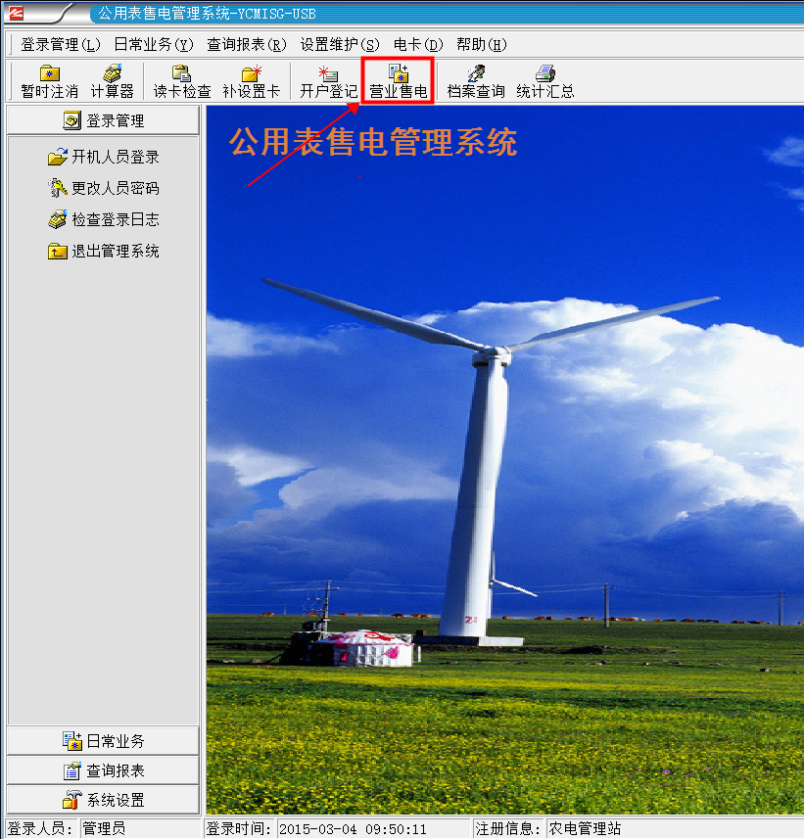Open 开户登记 account registration
The image size is (804, 839).
click(x=328, y=81)
